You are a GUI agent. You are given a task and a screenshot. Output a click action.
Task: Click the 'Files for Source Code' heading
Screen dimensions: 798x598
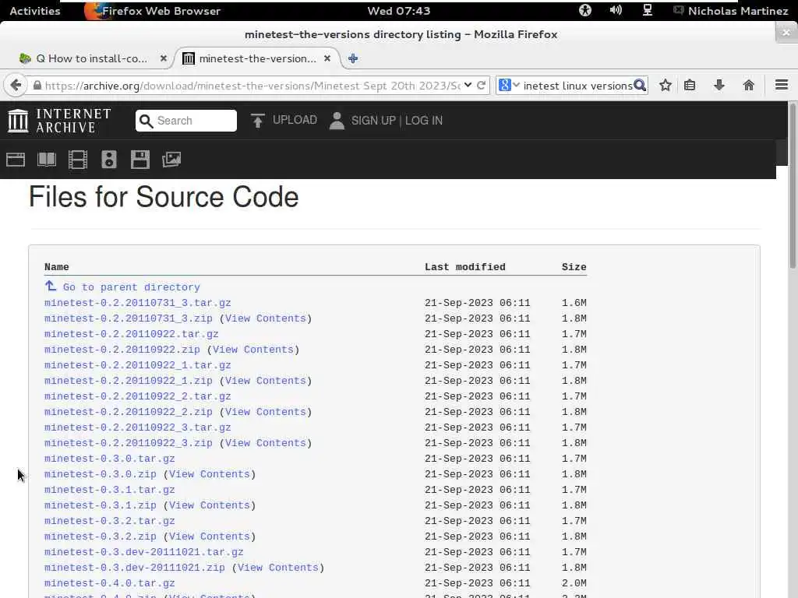click(x=164, y=197)
